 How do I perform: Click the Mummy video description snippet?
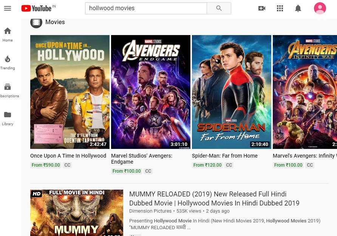pyautogui.click(x=224, y=224)
